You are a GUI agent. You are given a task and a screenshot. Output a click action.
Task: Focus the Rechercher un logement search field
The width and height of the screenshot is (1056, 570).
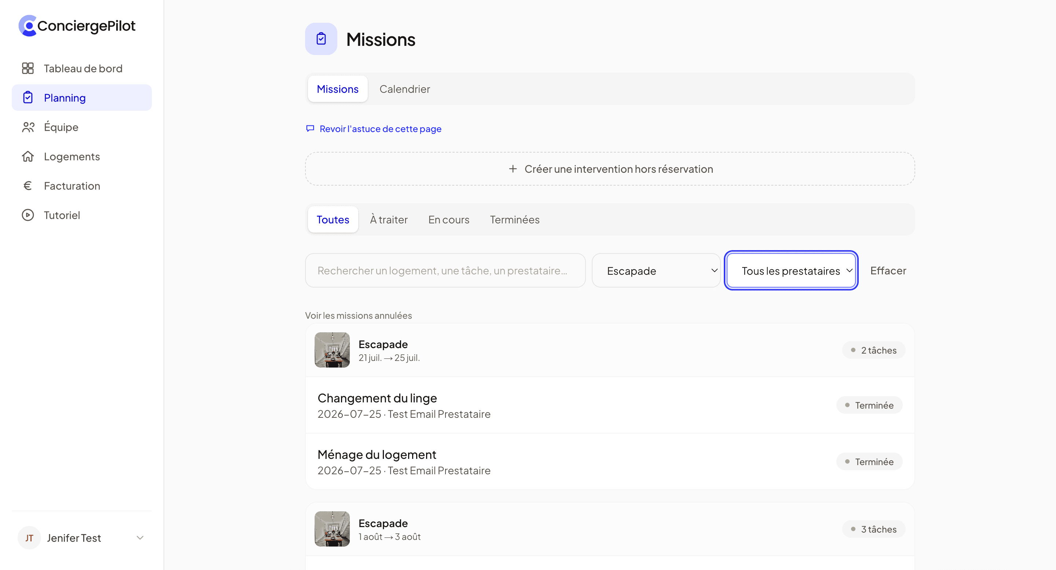point(445,271)
